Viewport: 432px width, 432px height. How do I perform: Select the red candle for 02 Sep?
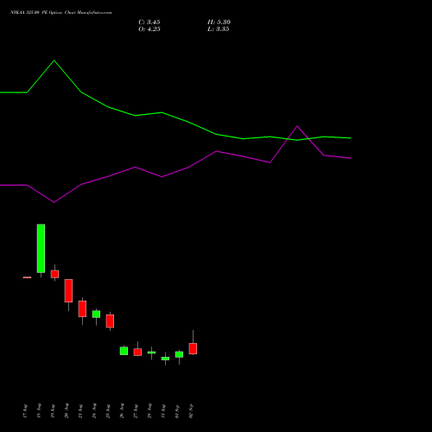(193, 348)
